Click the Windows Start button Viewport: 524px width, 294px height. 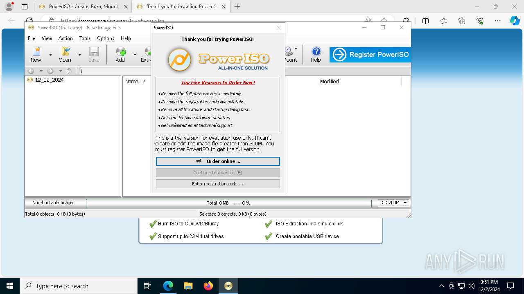tap(10, 286)
